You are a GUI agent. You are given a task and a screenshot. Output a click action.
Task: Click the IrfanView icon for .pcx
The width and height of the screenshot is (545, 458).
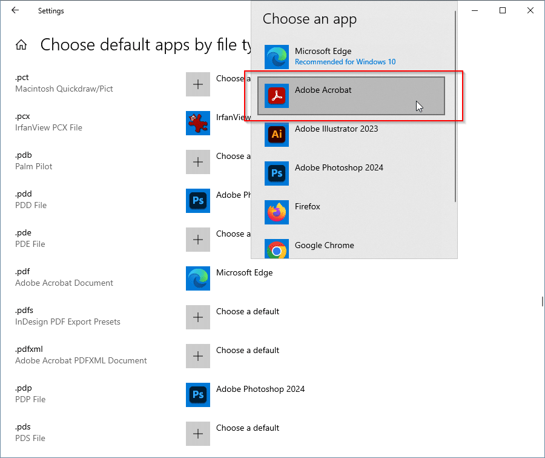click(x=198, y=123)
